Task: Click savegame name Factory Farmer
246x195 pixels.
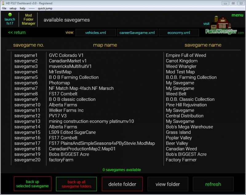Action: click(x=181, y=160)
